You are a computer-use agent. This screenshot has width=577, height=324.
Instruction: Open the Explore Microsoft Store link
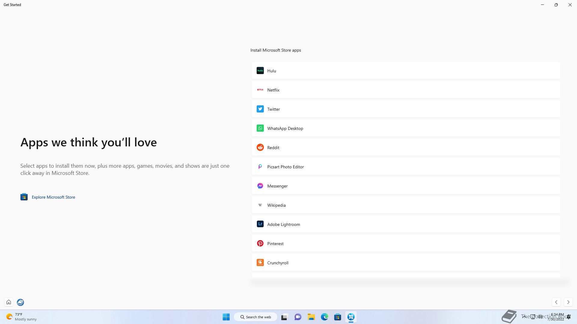coord(53,197)
